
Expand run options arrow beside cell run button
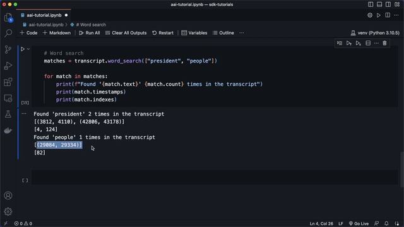point(28,49)
